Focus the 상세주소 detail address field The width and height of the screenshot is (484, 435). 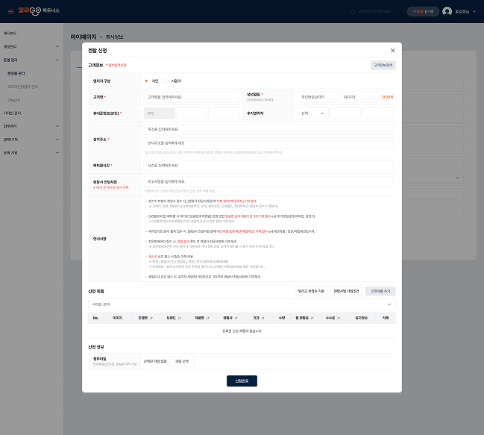tap(268, 143)
